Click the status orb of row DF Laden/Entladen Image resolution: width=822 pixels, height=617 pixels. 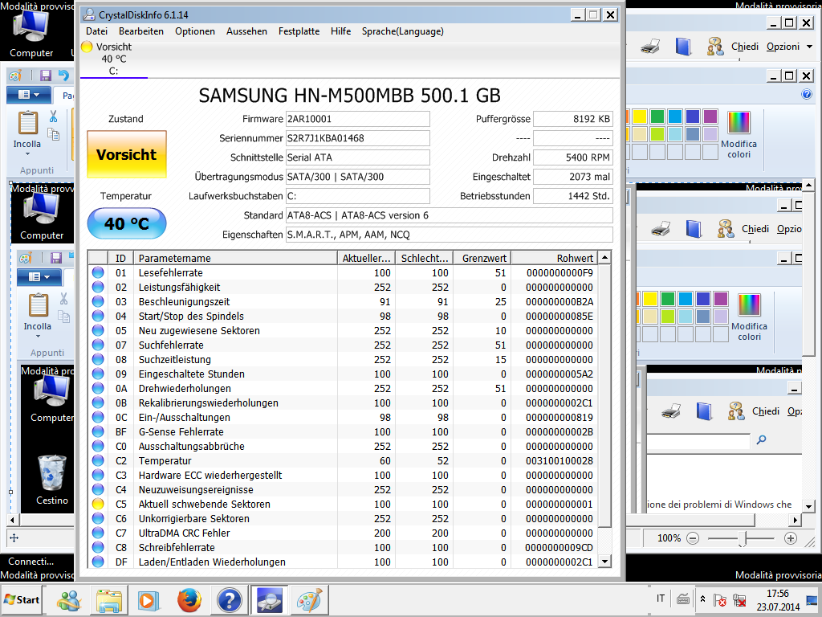click(x=97, y=562)
